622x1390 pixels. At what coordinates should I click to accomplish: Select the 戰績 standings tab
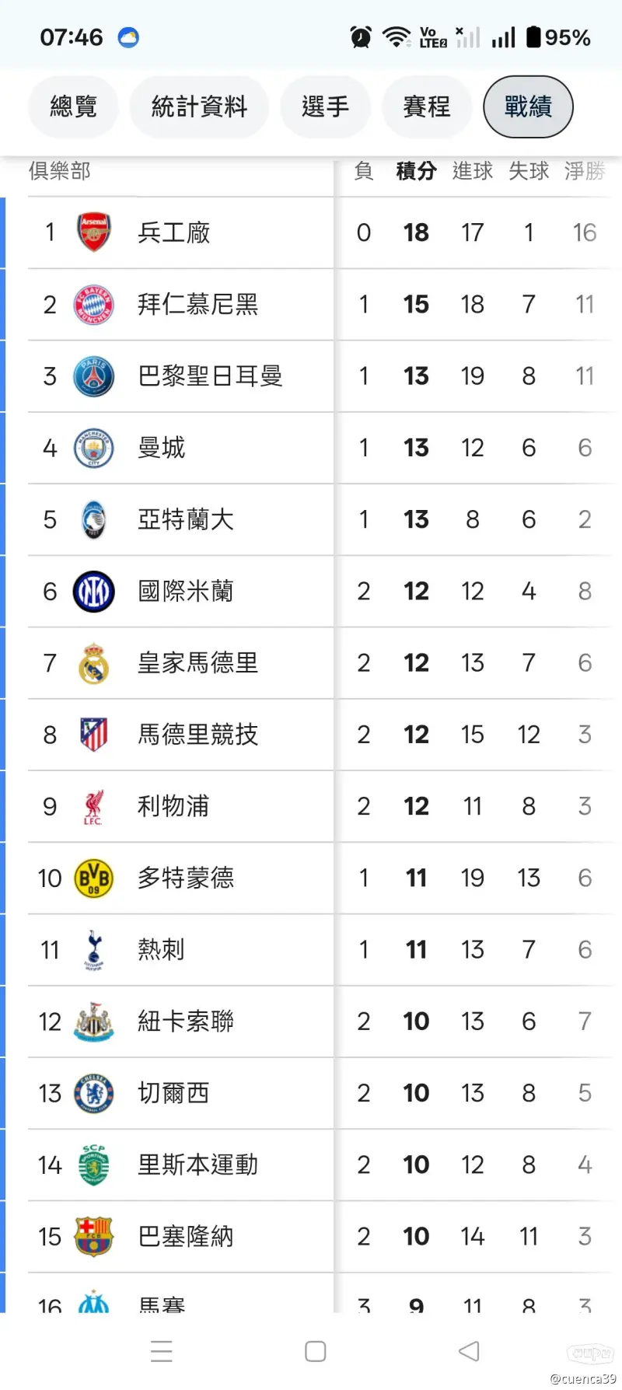[x=528, y=107]
